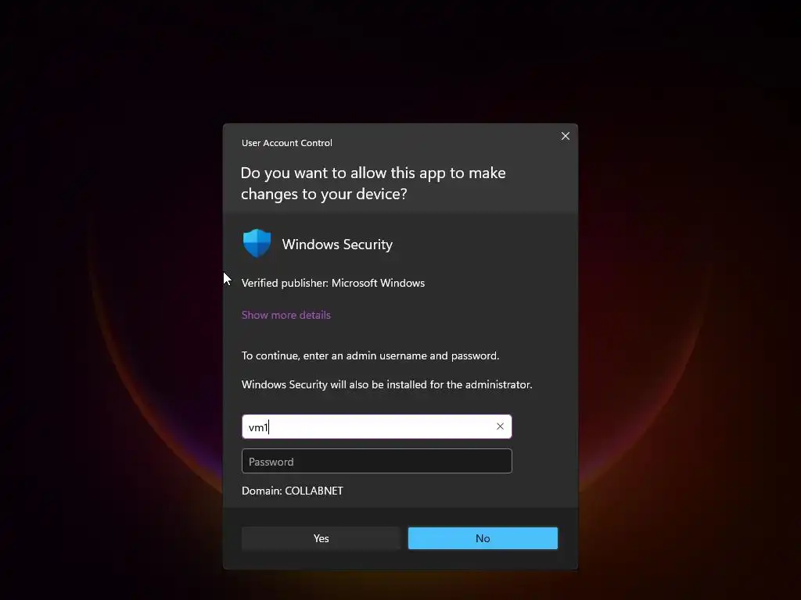The width and height of the screenshot is (801, 600).
Task: Click Verified publisher: Microsoft Windows text
Action: (333, 283)
